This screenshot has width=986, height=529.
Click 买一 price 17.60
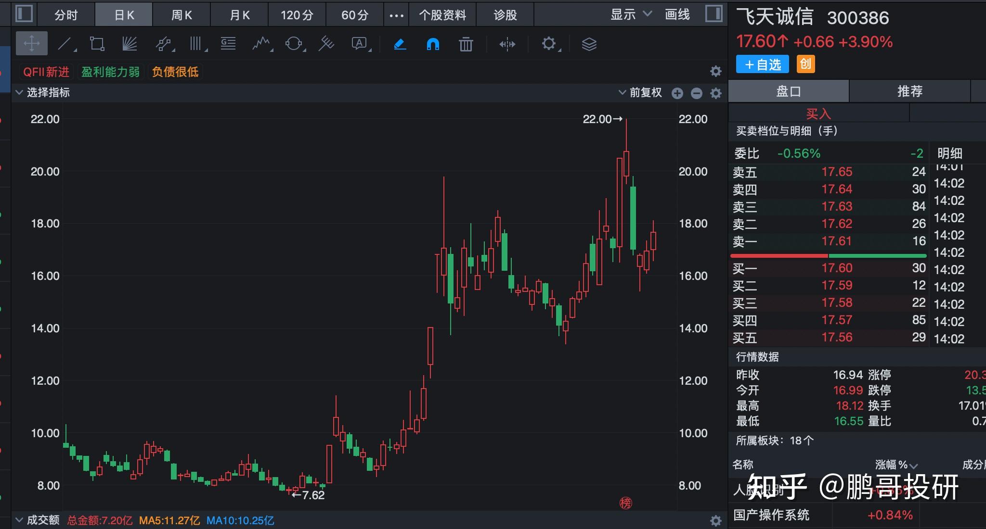pyautogui.click(x=836, y=268)
